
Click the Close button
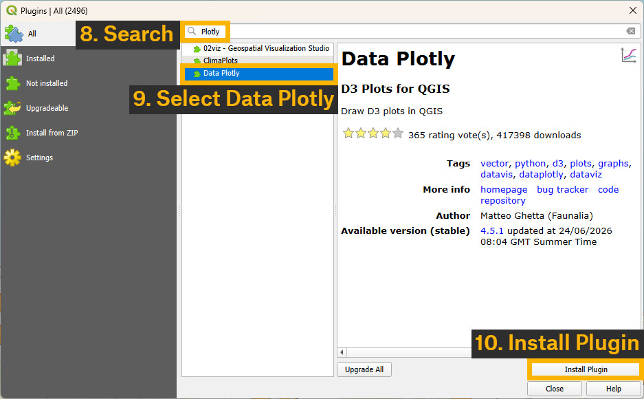(x=555, y=389)
